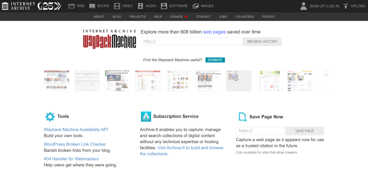Open the JOBS page

(223, 17)
